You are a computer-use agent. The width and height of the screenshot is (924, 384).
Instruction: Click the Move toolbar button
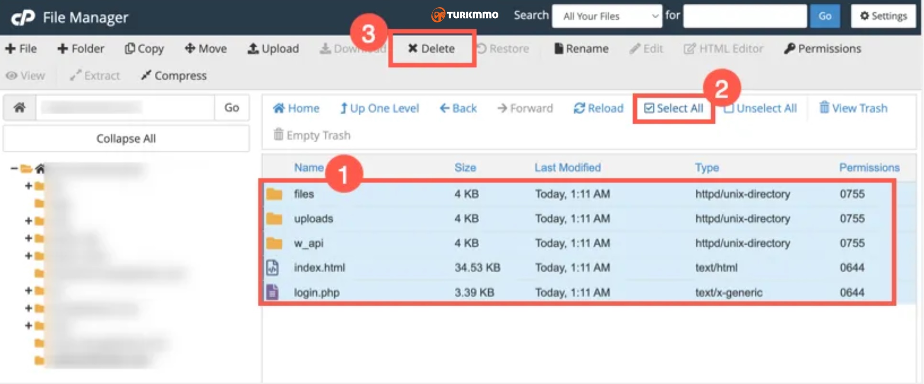[x=206, y=49]
